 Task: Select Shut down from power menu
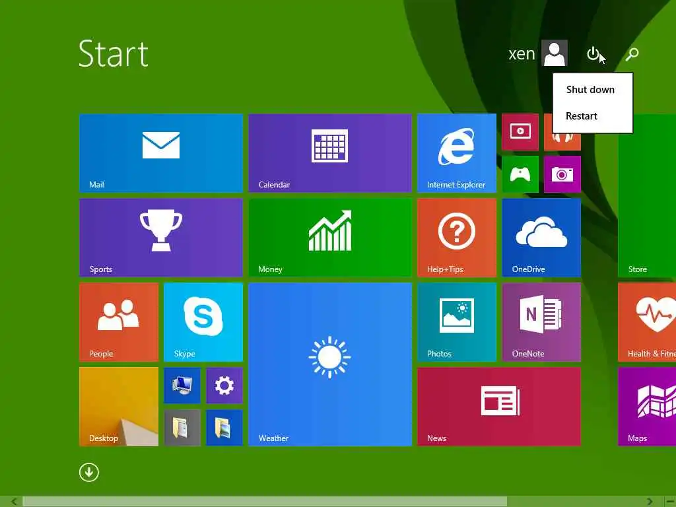point(590,90)
